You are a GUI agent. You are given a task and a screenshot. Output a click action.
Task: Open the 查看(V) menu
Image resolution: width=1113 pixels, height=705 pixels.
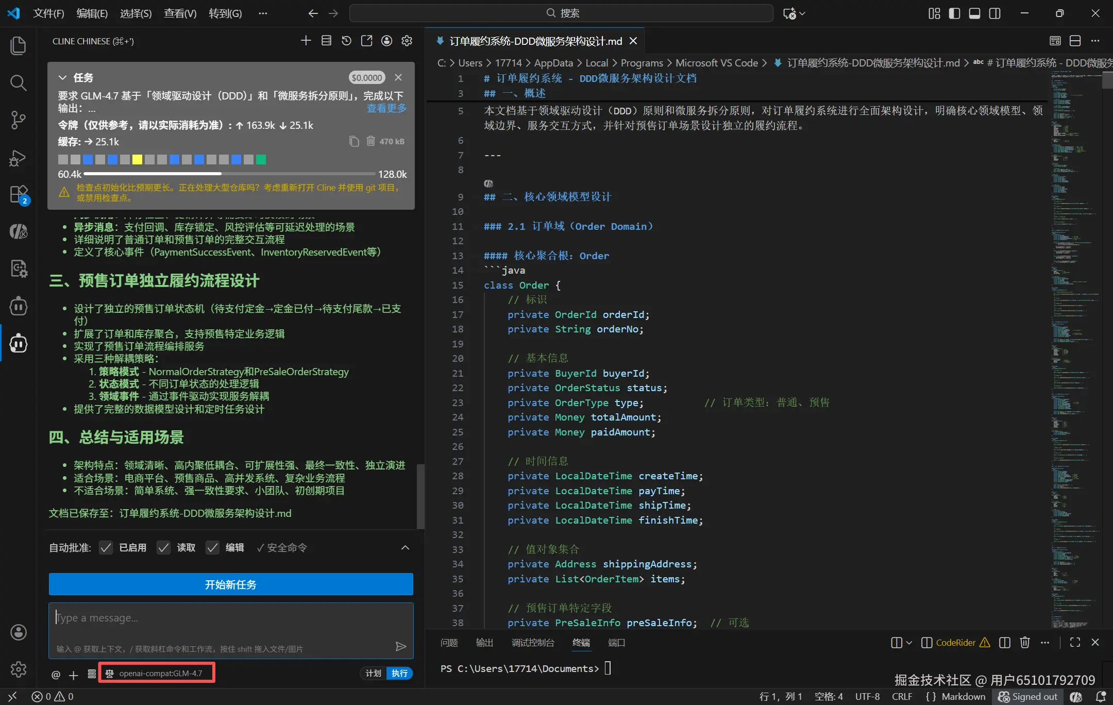[x=180, y=13]
